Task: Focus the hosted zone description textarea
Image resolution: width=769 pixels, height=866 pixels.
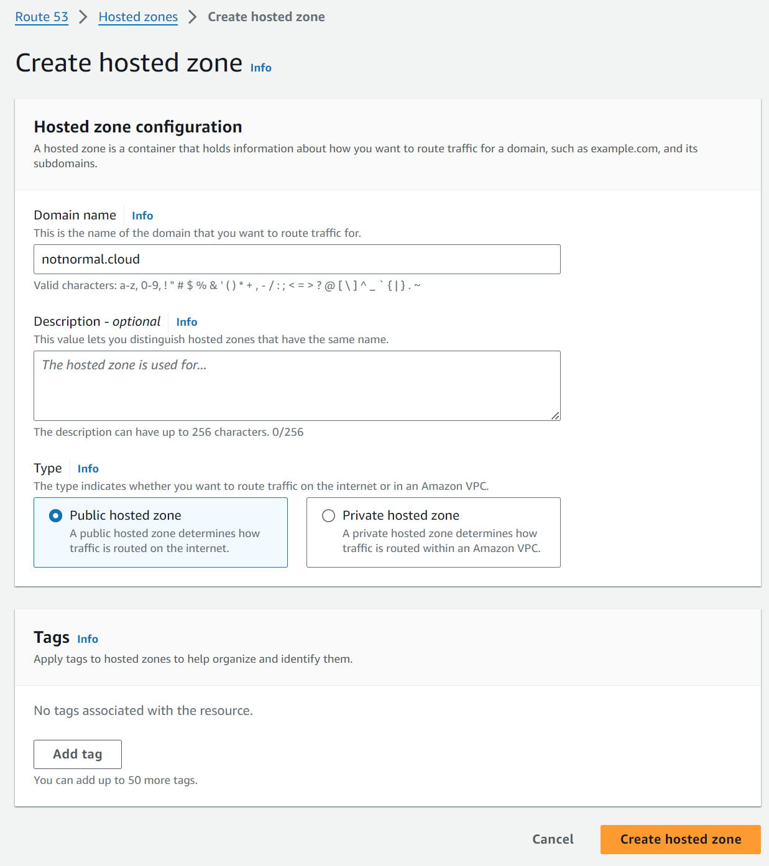Action: pyautogui.click(x=297, y=385)
